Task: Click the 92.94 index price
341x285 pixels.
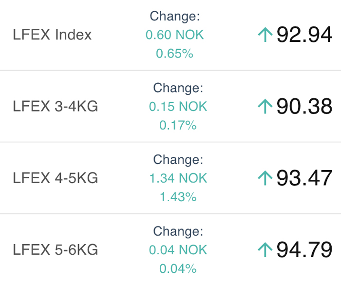Action: pos(304,35)
